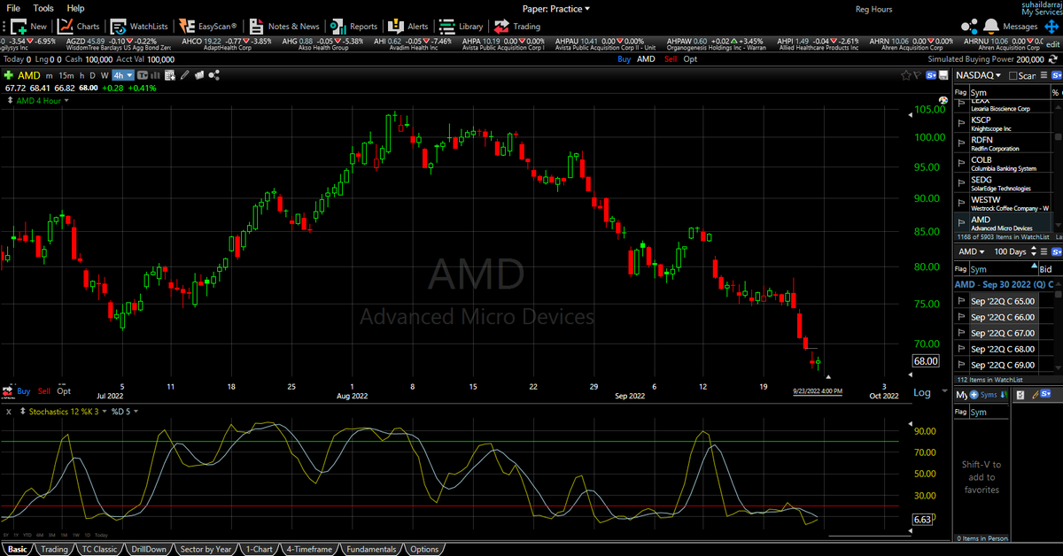Adjust the 100 Days stepper arrows
Screen dimensions: 1063x556
[x=1032, y=252]
